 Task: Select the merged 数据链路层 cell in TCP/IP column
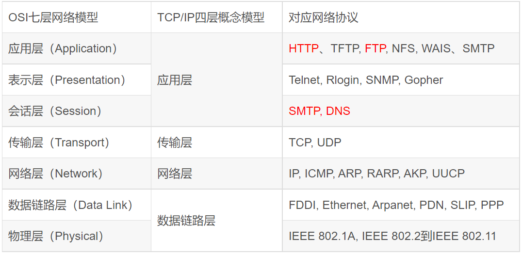click(217, 221)
